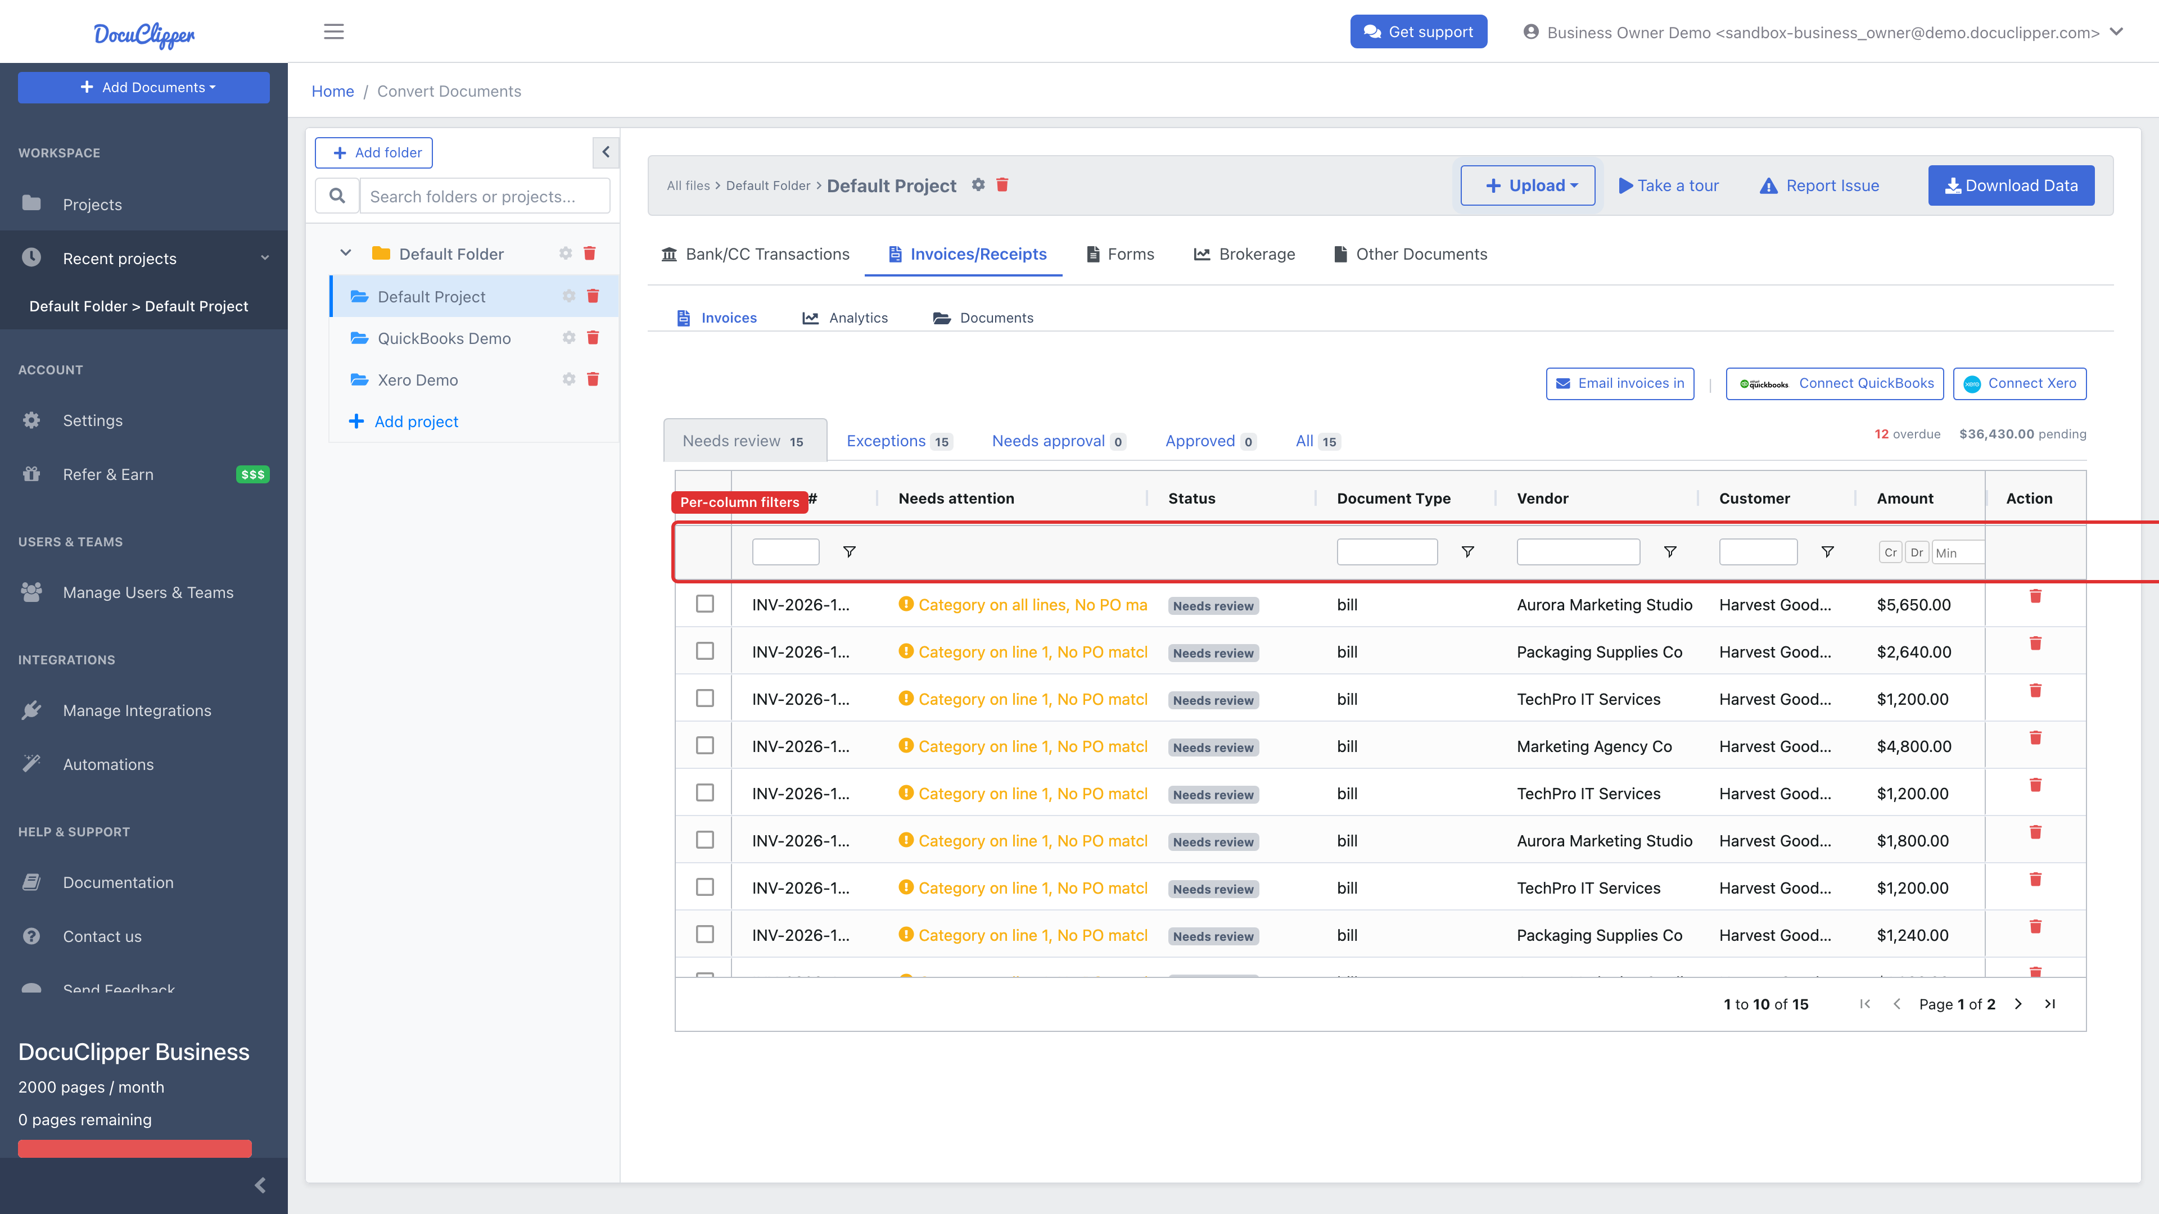Delete Default Project via header trash icon
The image size is (2159, 1214).
coord(1002,184)
